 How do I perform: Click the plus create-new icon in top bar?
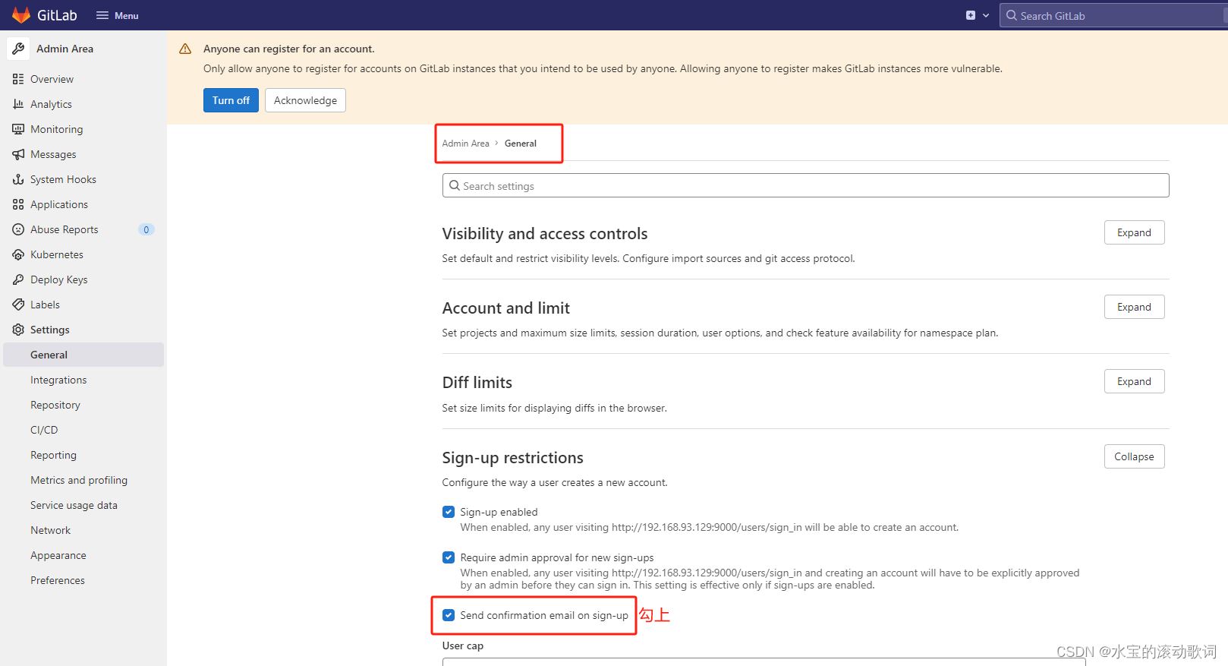[x=971, y=15]
